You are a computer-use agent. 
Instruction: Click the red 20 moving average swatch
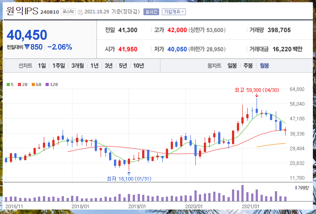[x=19, y=85]
